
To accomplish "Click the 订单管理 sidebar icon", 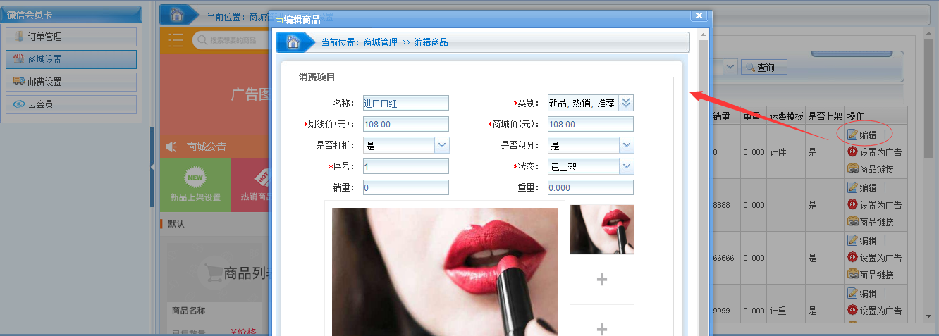I will click(19, 37).
